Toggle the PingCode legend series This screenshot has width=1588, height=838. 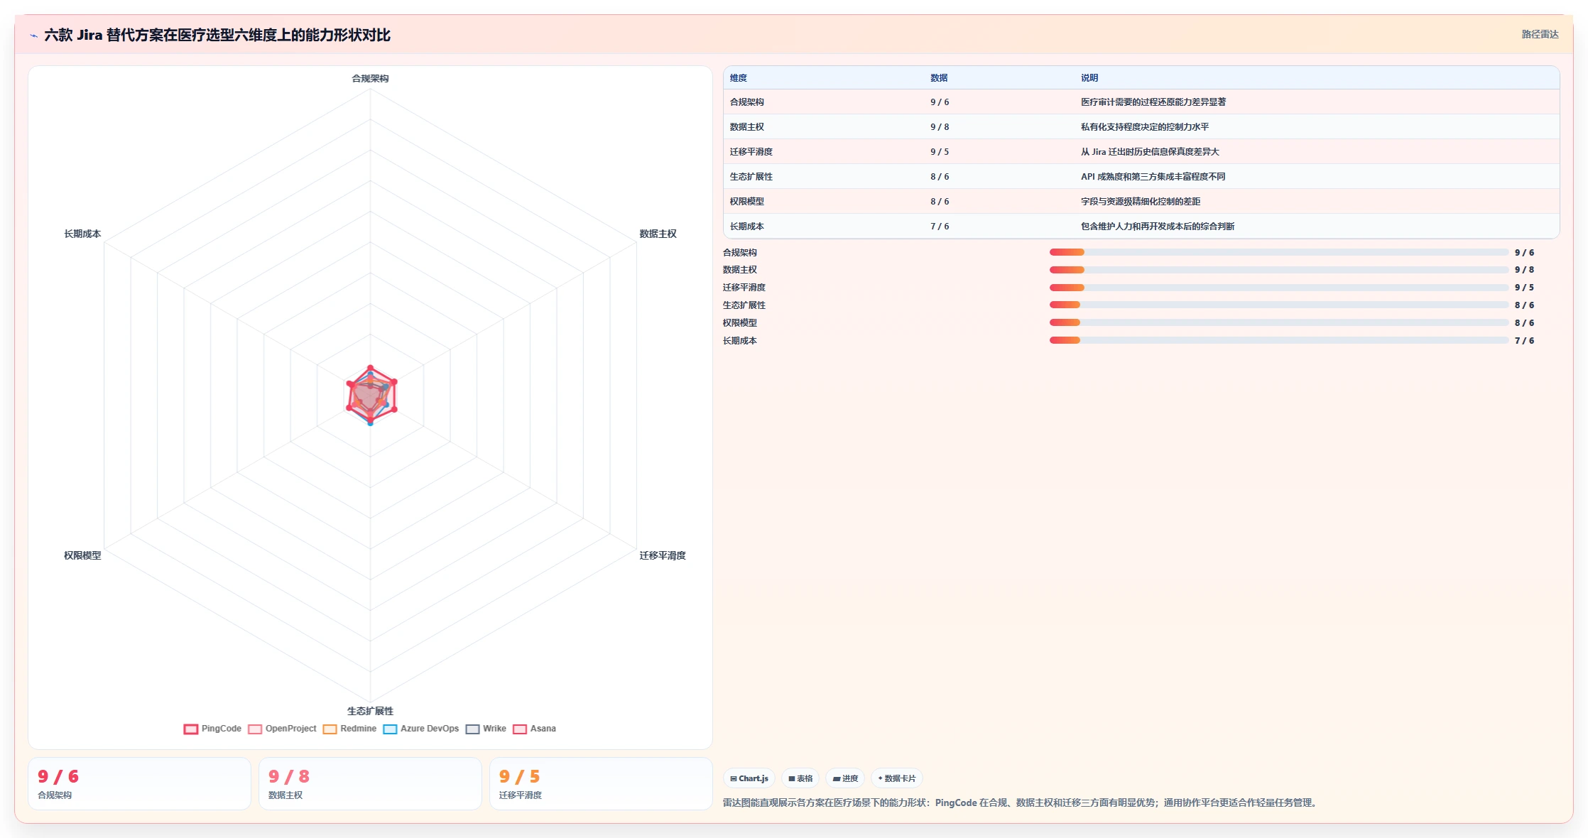212,729
